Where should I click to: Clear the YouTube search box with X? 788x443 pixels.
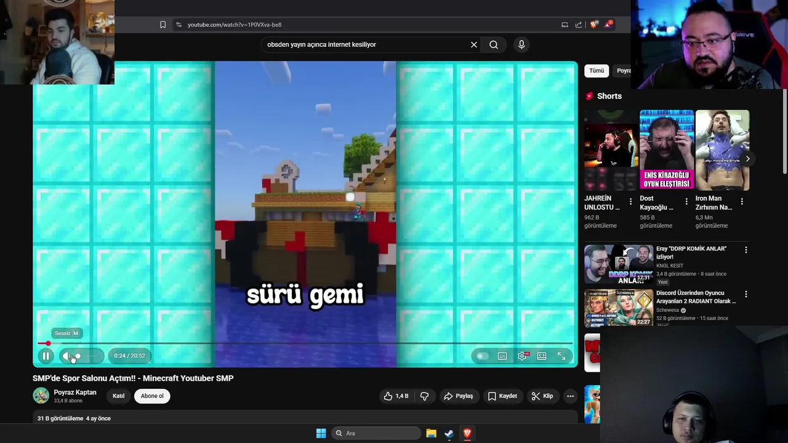pos(474,44)
